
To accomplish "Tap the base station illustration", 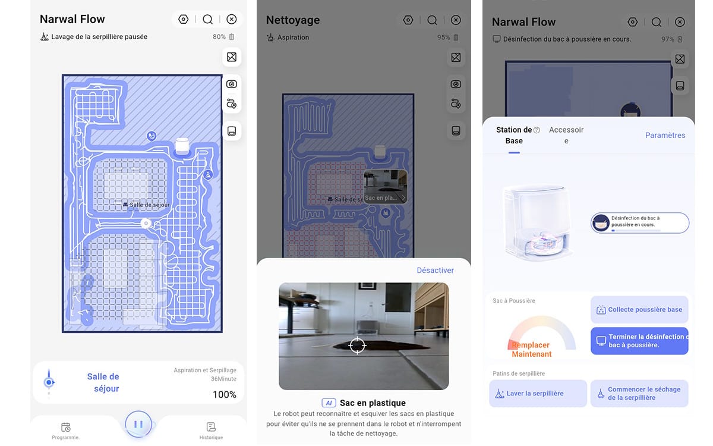I will click(x=539, y=222).
